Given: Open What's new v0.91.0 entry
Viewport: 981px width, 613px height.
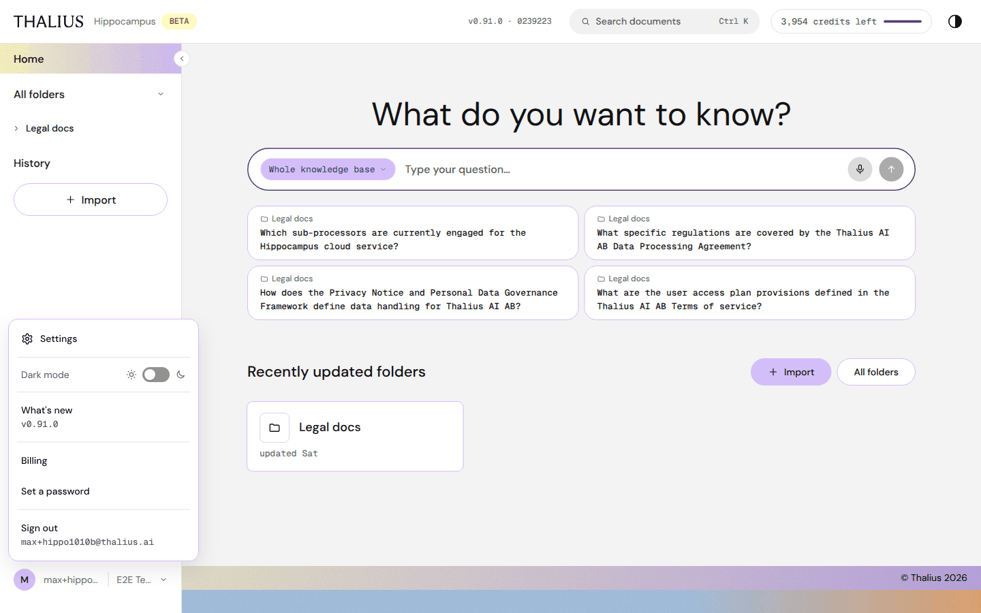Looking at the screenshot, I should point(104,417).
